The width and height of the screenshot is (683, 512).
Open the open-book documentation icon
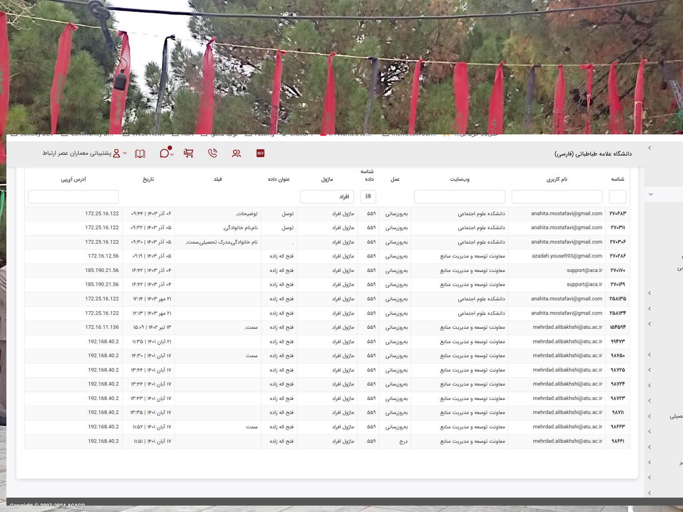pyautogui.click(x=140, y=154)
